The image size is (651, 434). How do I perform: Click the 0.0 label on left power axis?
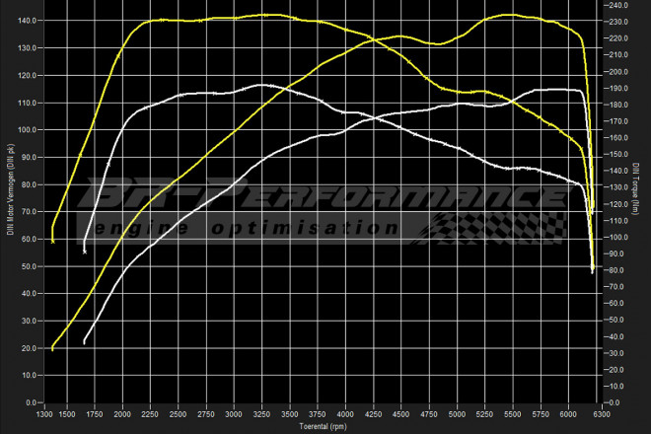click(31, 402)
